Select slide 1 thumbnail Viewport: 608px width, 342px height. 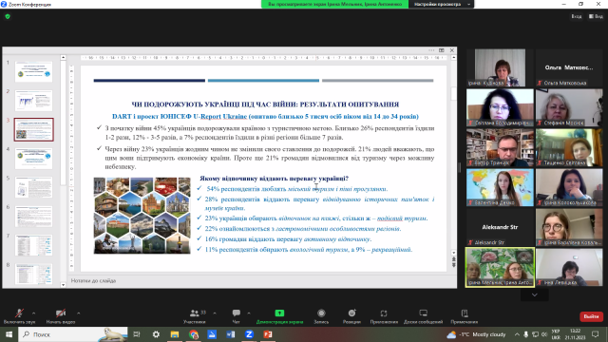[x=34, y=71]
